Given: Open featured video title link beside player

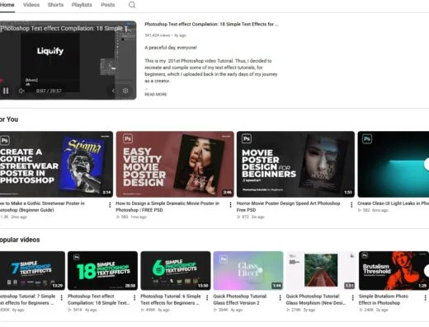Looking at the screenshot, I should (211, 24).
